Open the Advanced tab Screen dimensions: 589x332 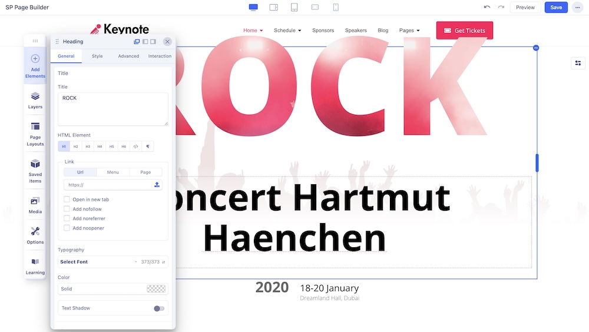128,56
